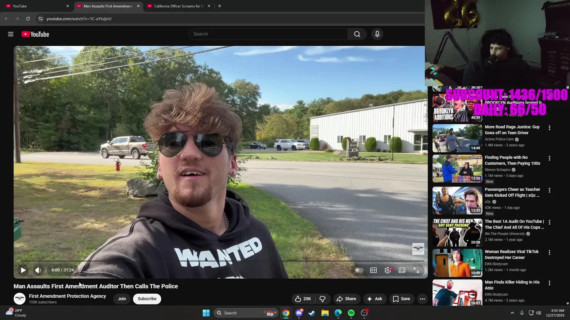The width and height of the screenshot is (570, 320).
Task: Open Man Finds Killer Hiding In His Attic
Action: point(512,285)
